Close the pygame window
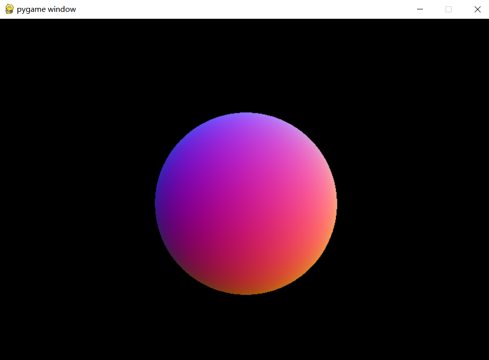This screenshot has width=489, height=360. point(477,9)
